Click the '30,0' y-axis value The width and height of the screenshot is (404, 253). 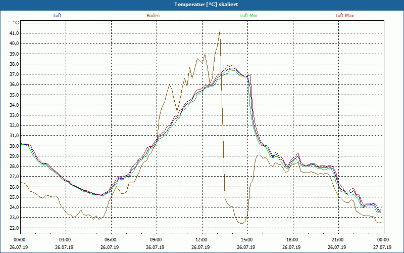point(15,146)
